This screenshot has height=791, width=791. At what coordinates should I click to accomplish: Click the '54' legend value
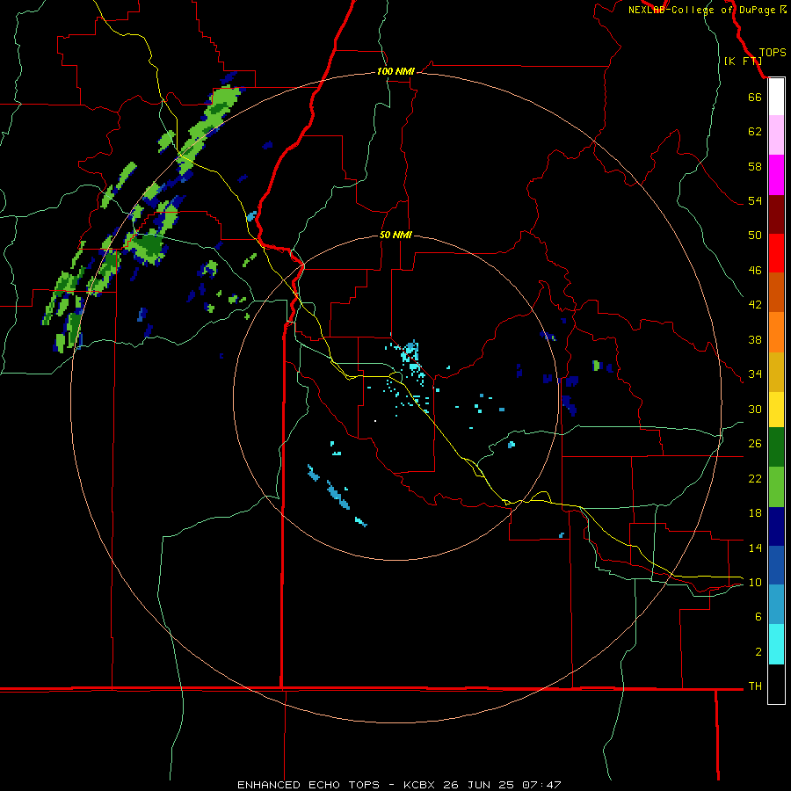(x=755, y=200)
